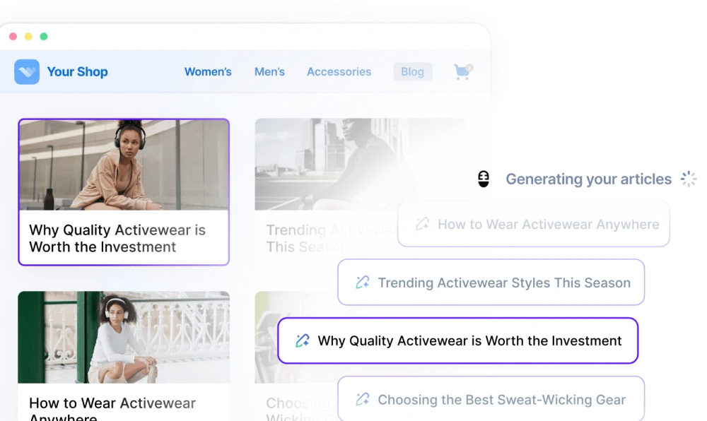Click magic pen icon beside Choosing the Best Sweat-Wicking
The height and width of the screenshot is (421, 707).
pos(363,399)
